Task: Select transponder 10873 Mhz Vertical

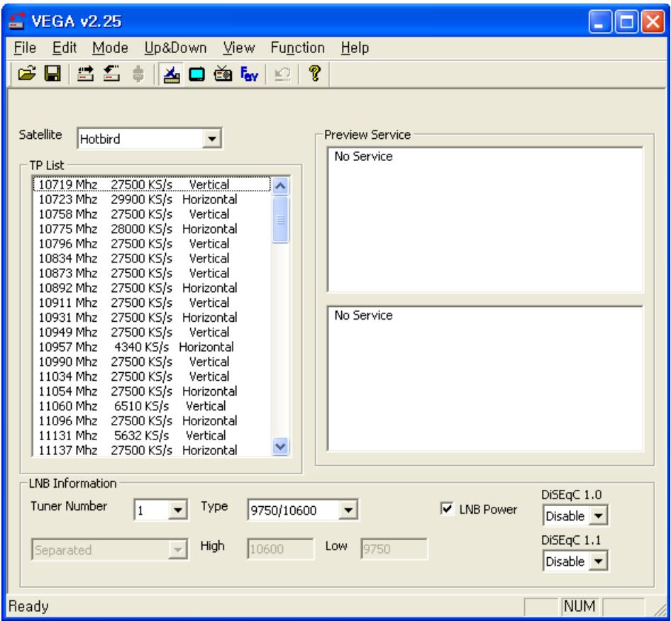Action: [152, 273]
